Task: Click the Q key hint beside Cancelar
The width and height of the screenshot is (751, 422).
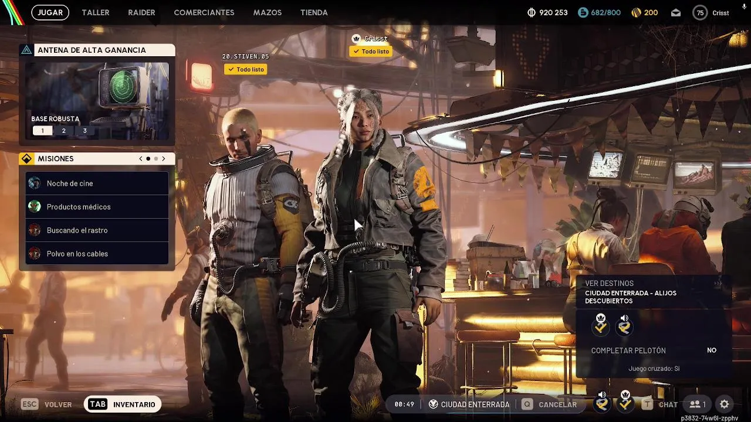Action: (527, 404)
